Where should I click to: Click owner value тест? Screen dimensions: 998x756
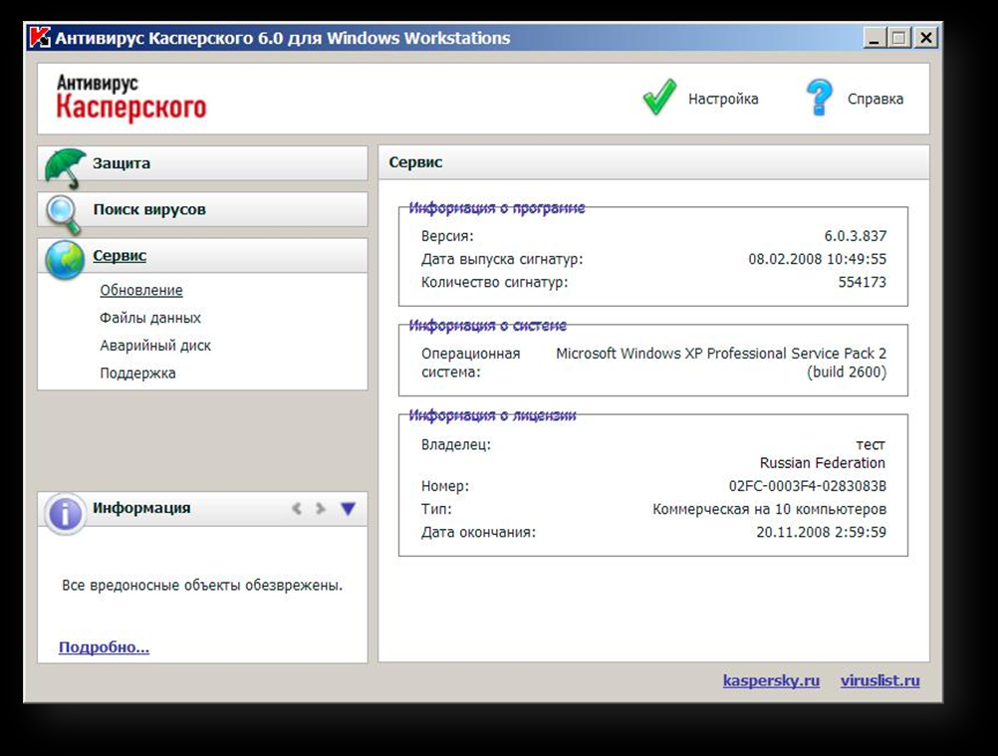click(871, 445)
